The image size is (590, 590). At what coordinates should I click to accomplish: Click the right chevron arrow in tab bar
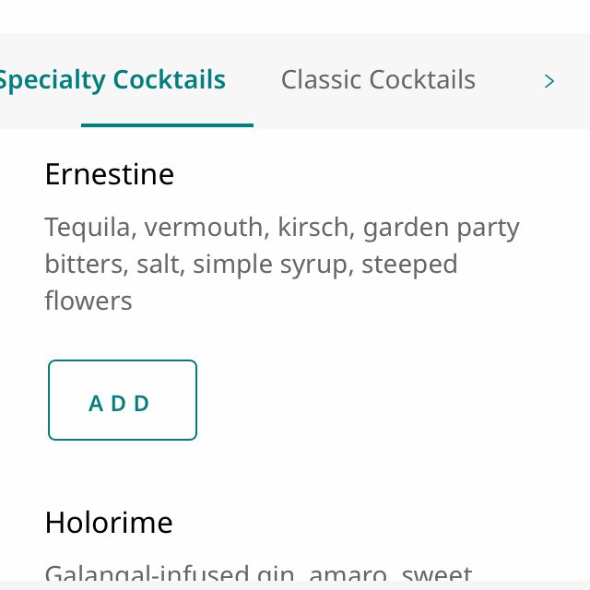point(549,81)
